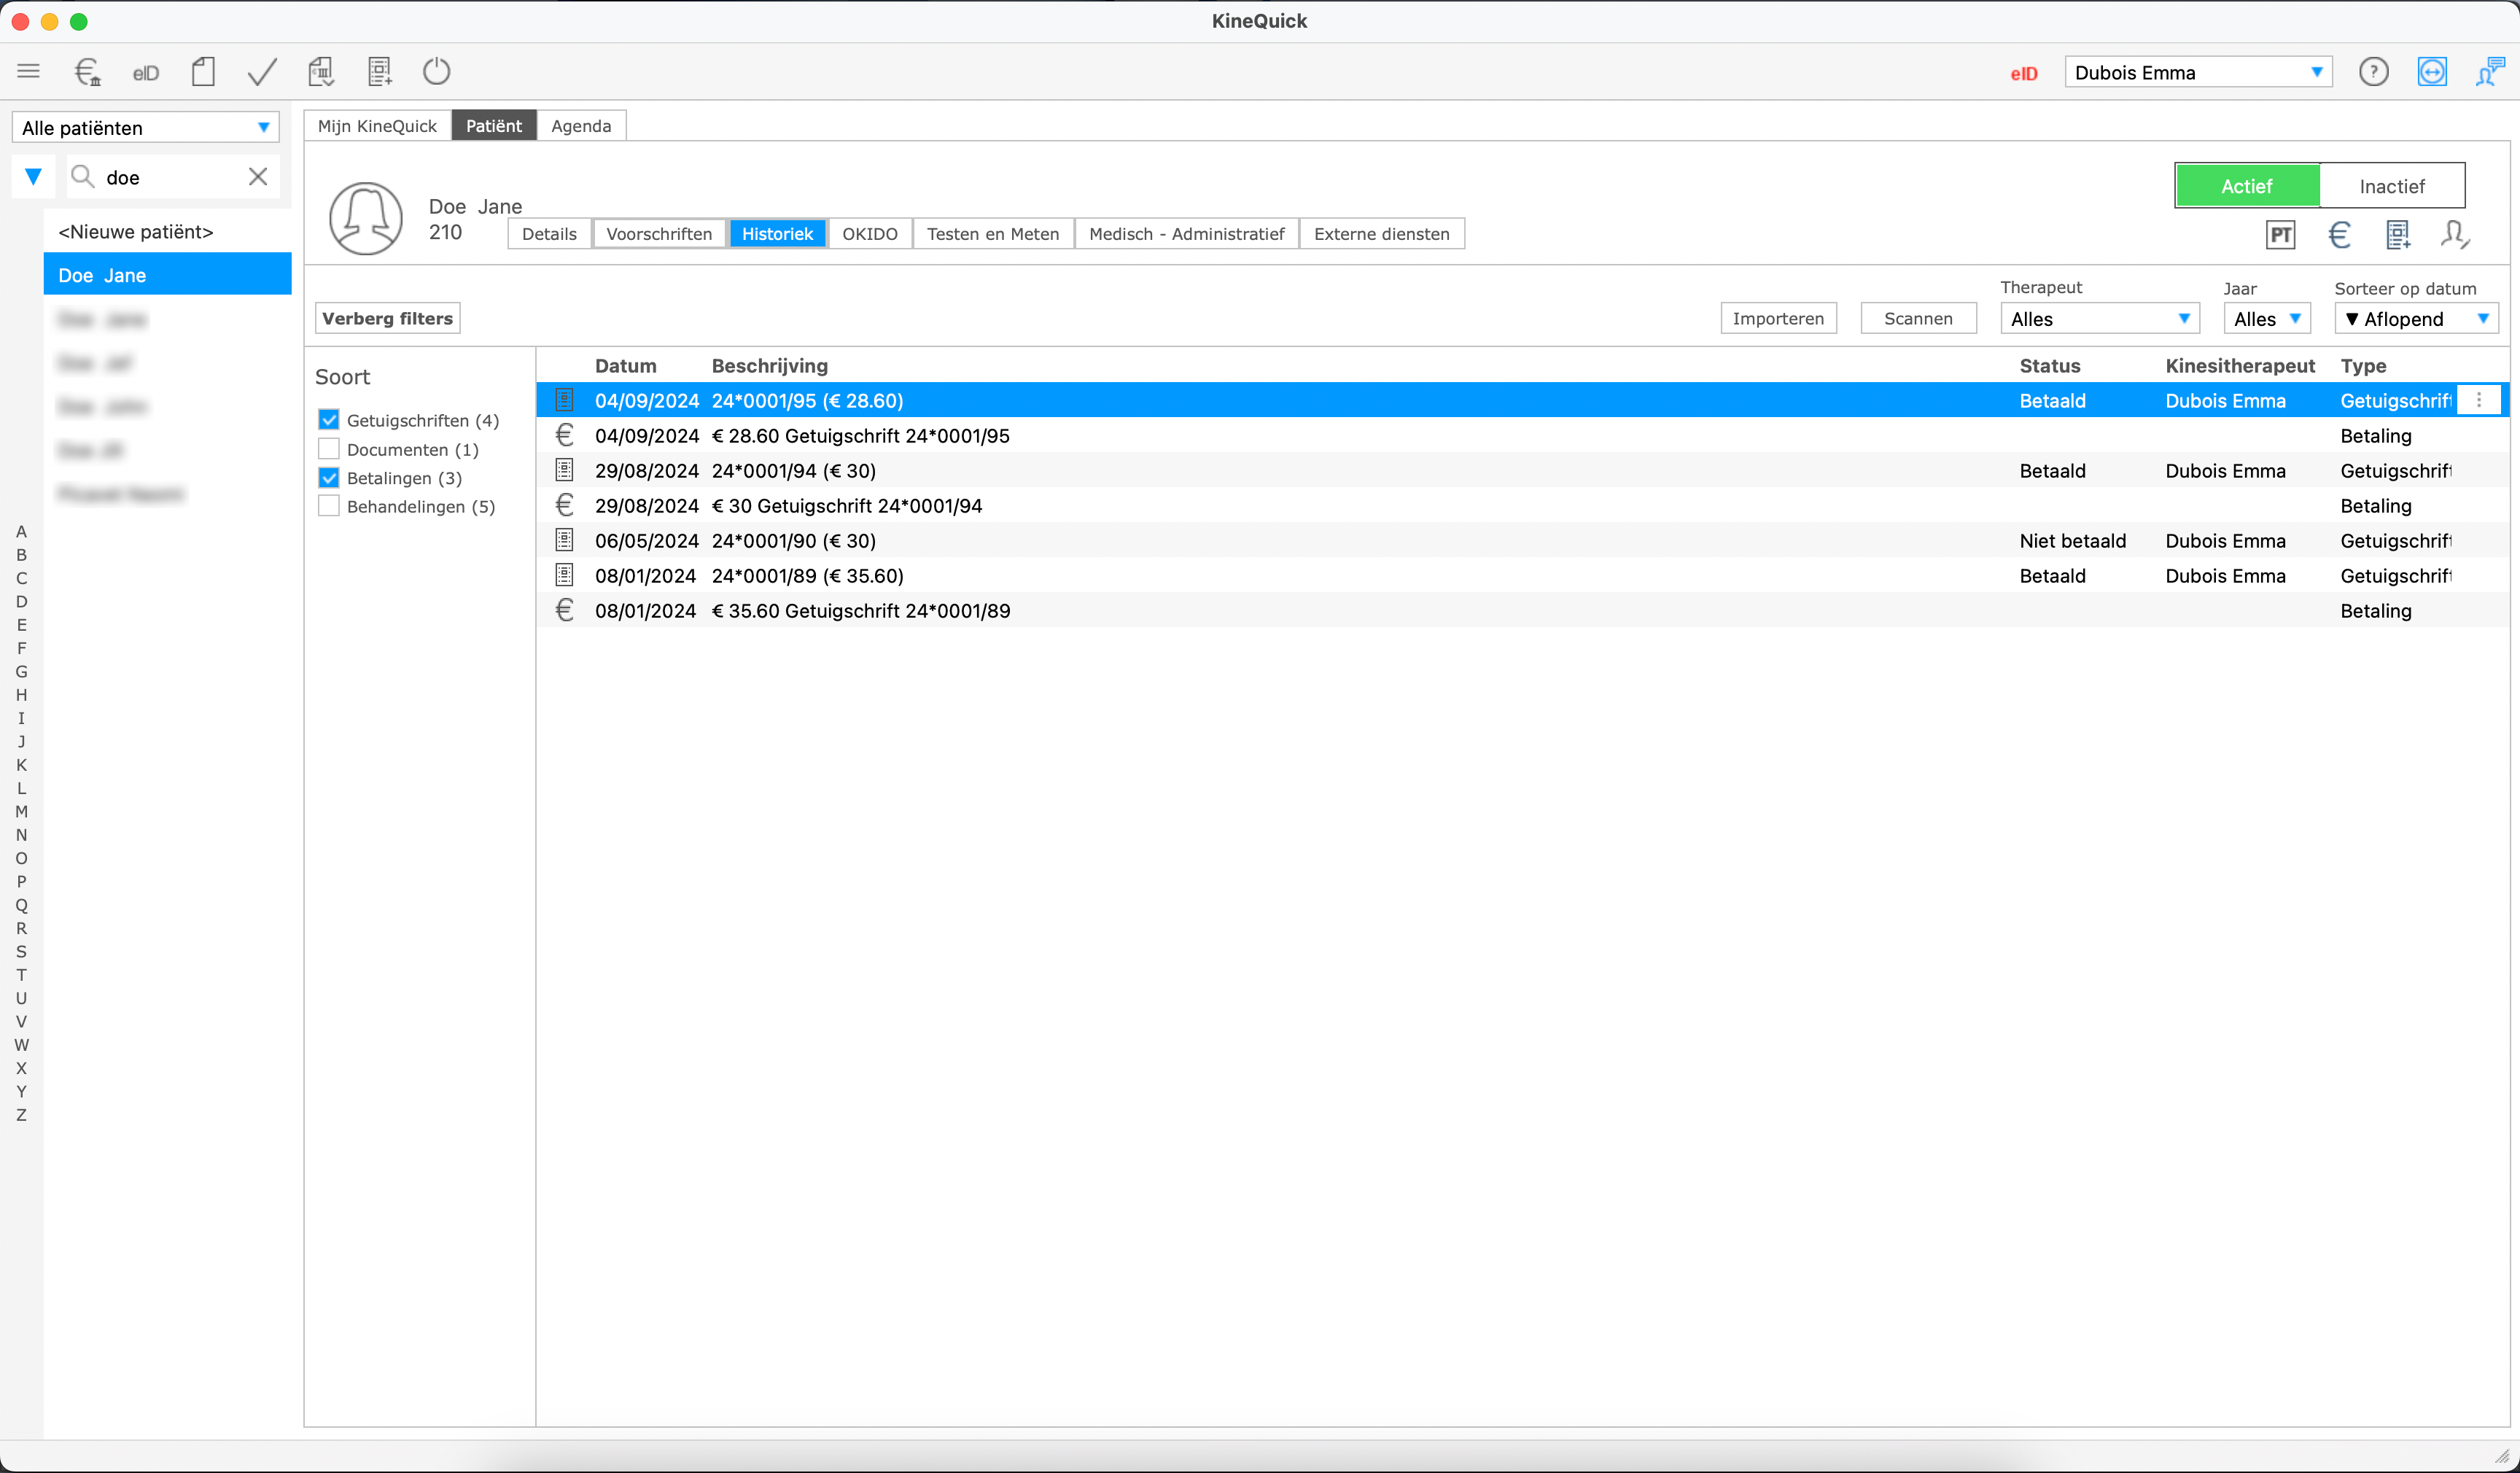2520x1473 pixels.
Task: Click the red eID indicator
Action: [x=2024, y=73]
